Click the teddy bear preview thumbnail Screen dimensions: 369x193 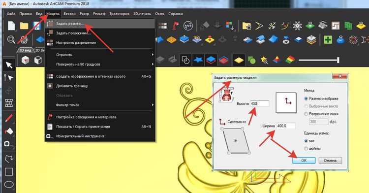[226, 95]
